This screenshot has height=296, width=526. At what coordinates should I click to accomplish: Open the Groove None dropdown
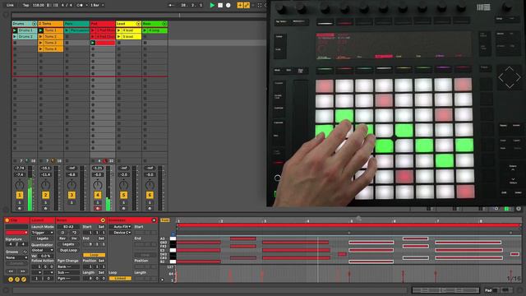tap(16, 257)
